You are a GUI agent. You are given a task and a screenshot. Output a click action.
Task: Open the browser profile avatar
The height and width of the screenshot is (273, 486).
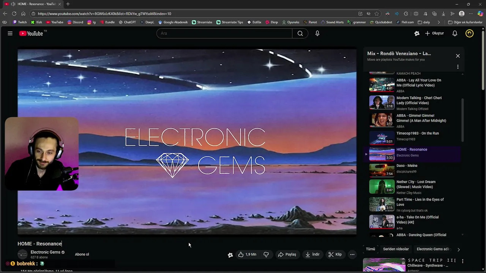tap(462, 14)
